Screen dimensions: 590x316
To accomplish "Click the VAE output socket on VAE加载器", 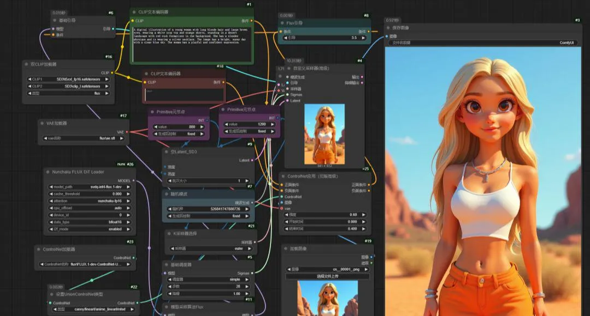I will [127, 132].
